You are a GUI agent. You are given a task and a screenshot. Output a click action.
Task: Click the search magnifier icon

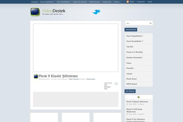coord(150,23)
